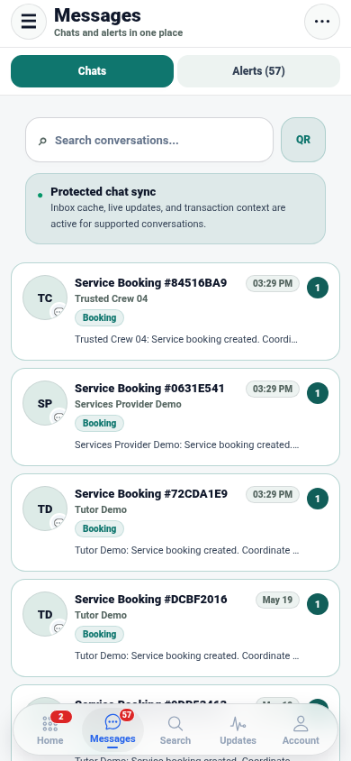Go to Home in bottom navigation
351x761 pixels.
(x=49, y=729)
